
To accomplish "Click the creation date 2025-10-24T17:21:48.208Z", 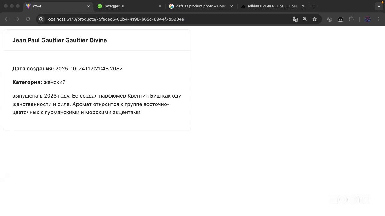I will (89, 69).
